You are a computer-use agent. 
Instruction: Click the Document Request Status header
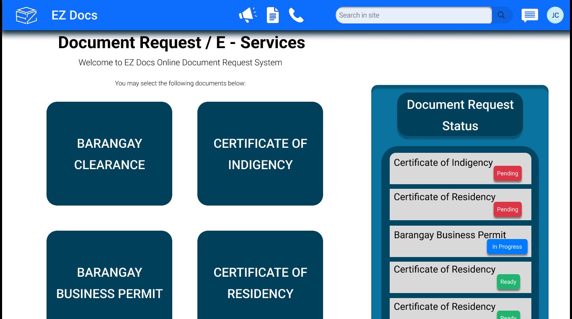point(460,115)
